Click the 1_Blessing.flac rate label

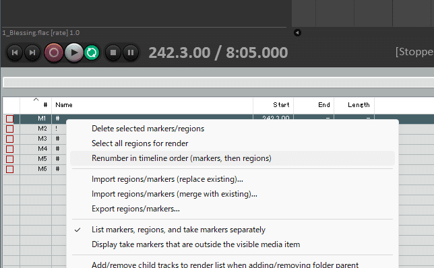pos(41,32)
